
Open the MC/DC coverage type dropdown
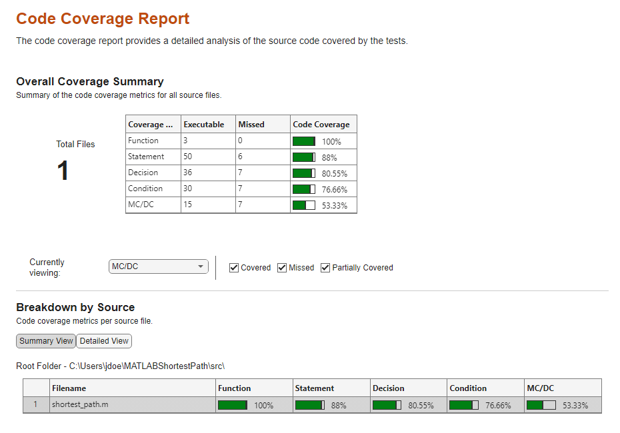158,266
